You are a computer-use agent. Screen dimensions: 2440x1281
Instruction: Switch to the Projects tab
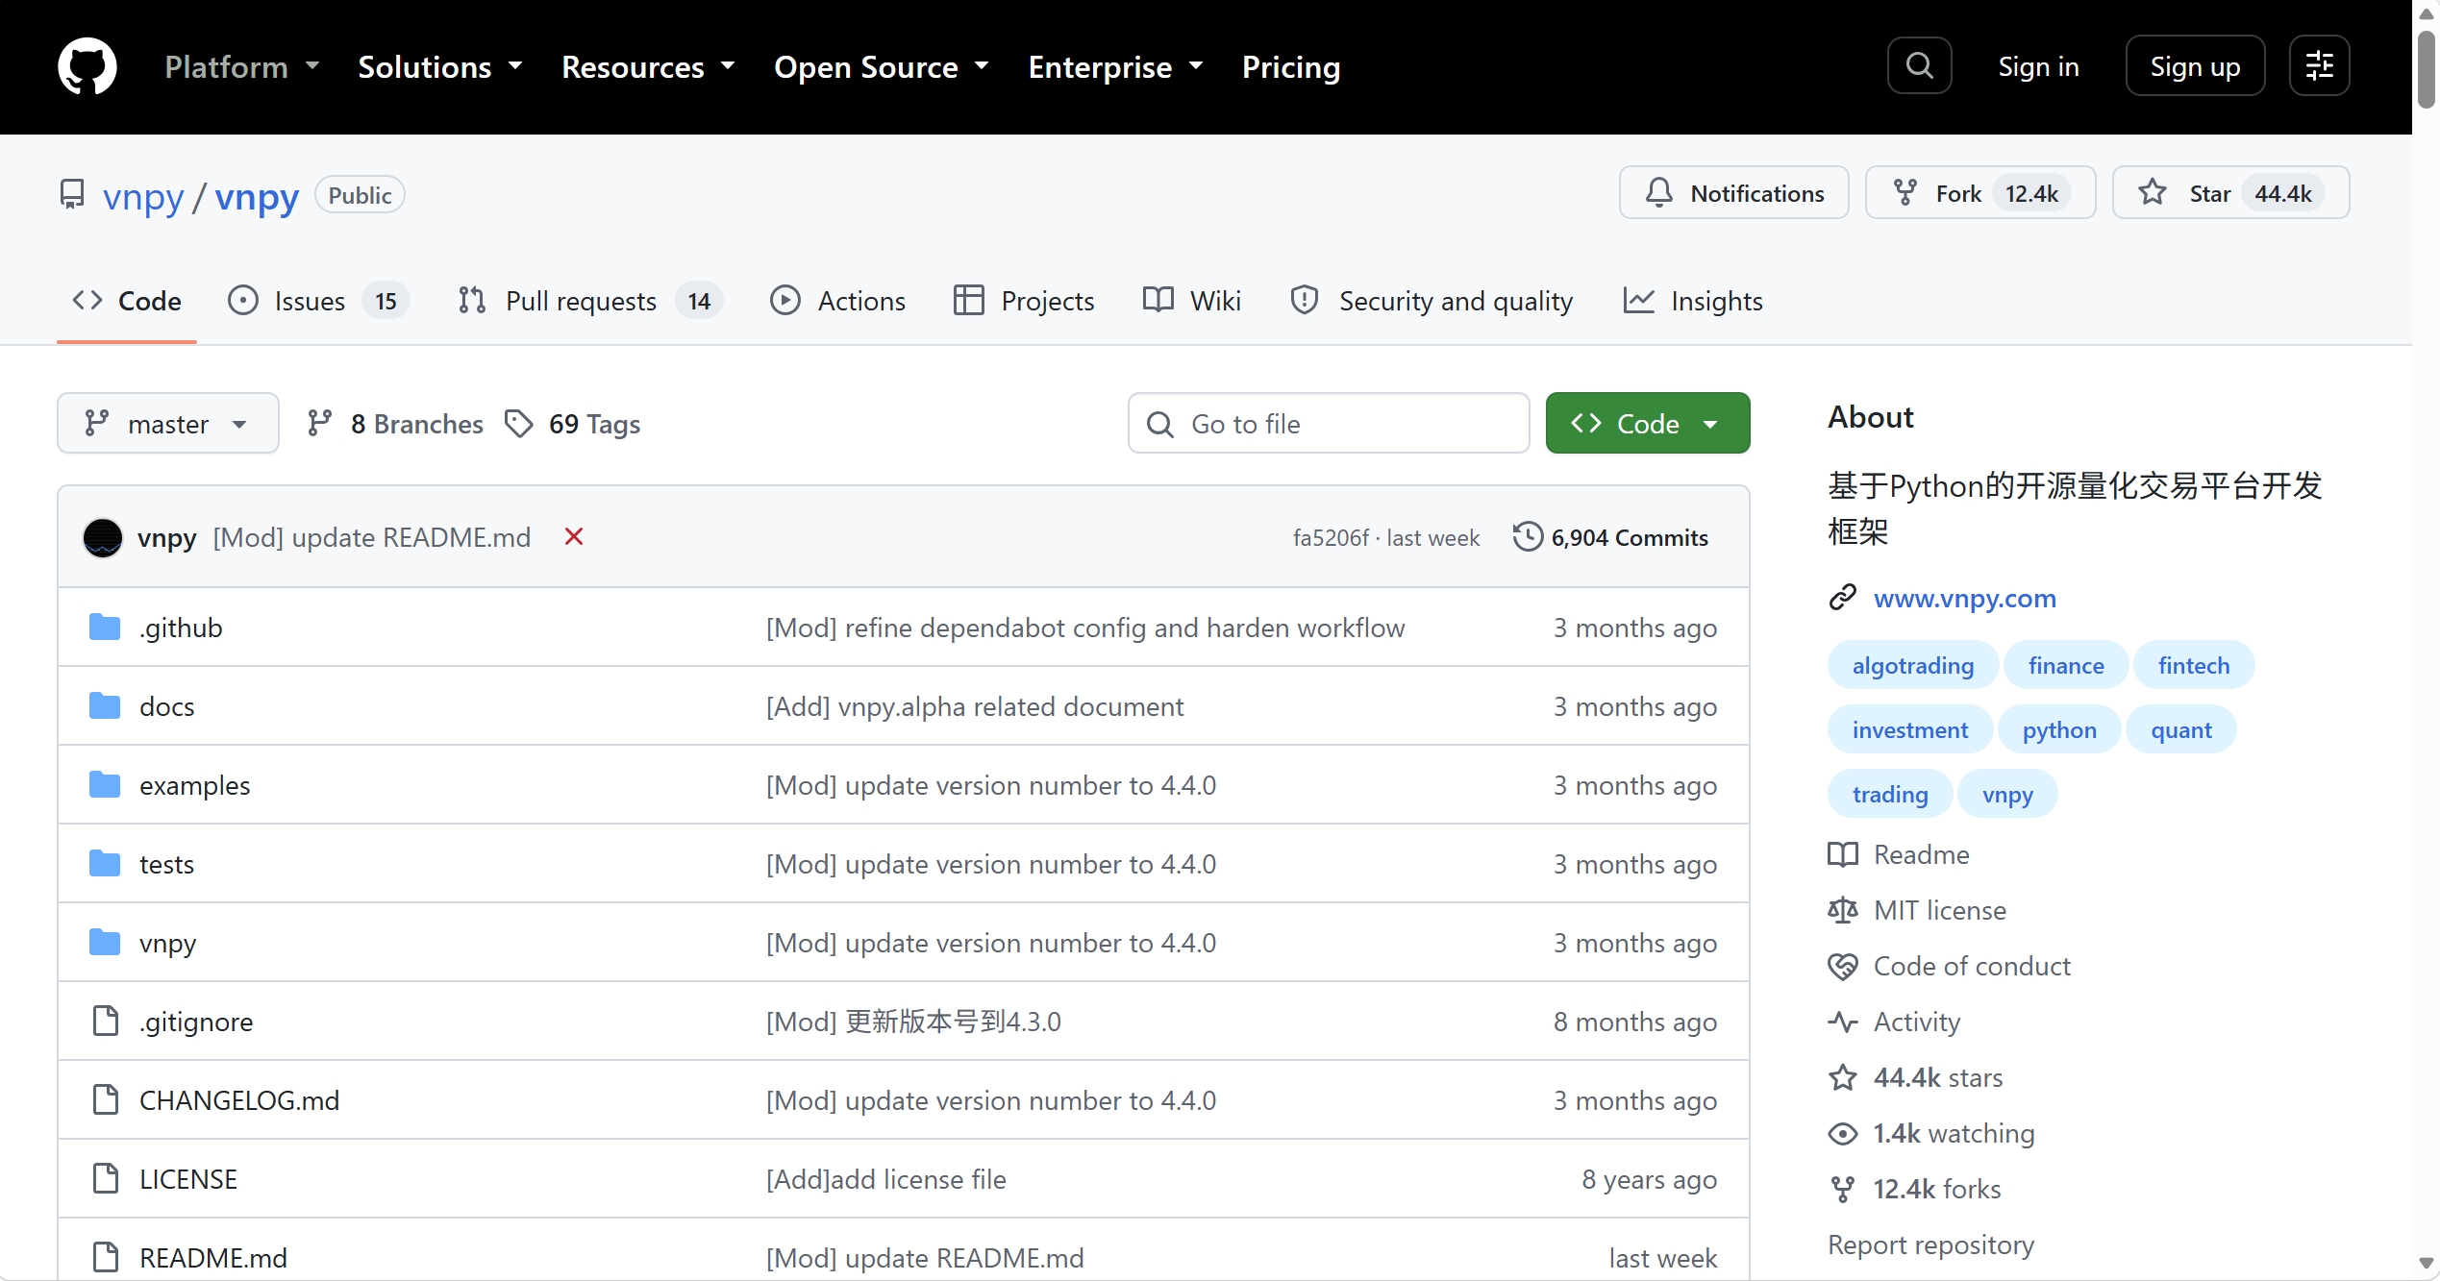point(1024,301)
